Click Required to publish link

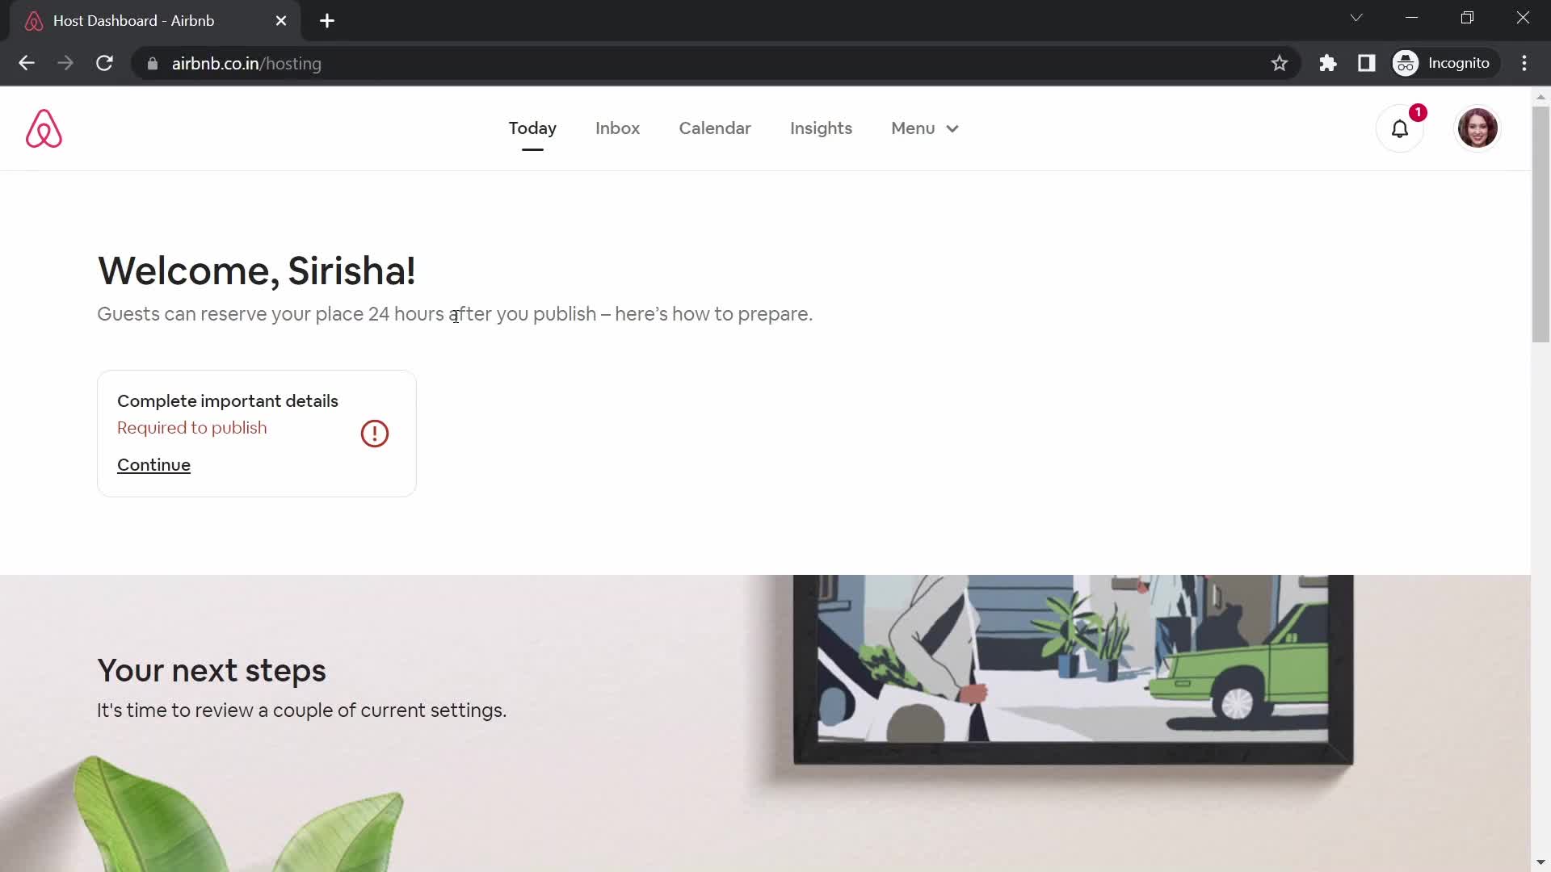point(191,427)
